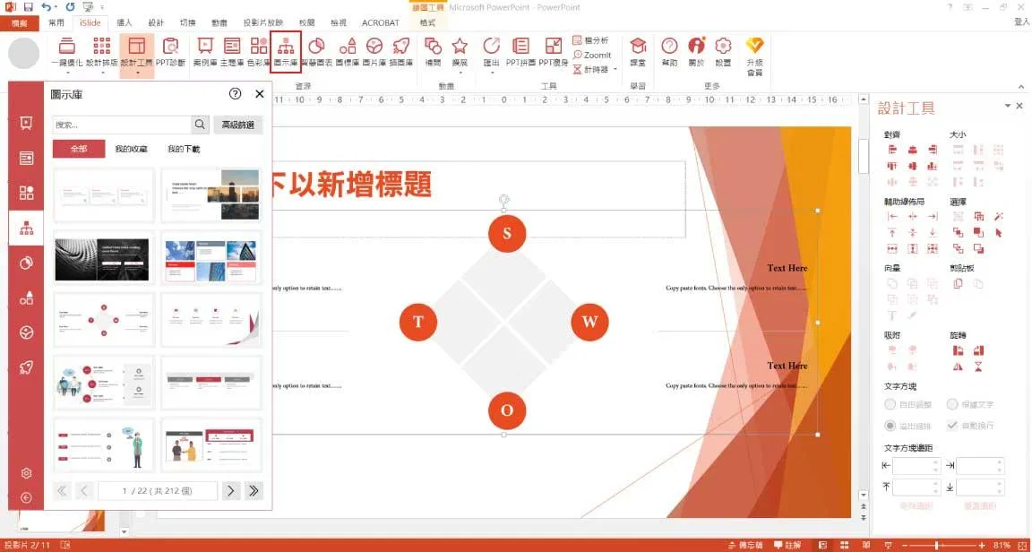Select the SWOT diamond diagram thumbnail
The image size is (1032, 552).
click(x=104, y=320)
